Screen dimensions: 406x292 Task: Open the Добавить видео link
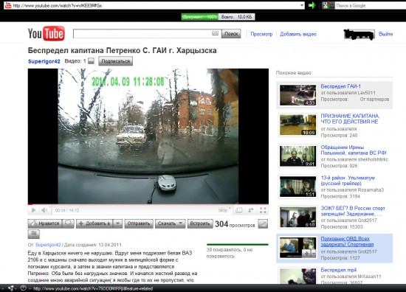coord(298,34)
